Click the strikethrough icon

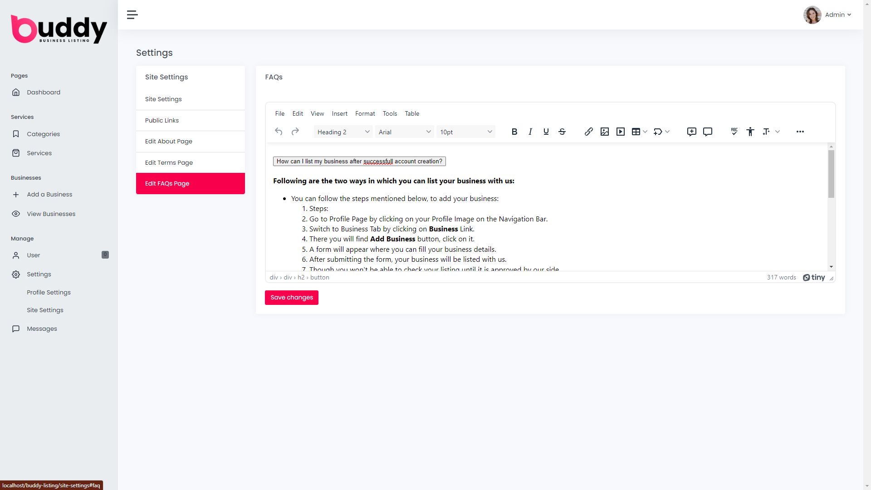pos(562,132)
